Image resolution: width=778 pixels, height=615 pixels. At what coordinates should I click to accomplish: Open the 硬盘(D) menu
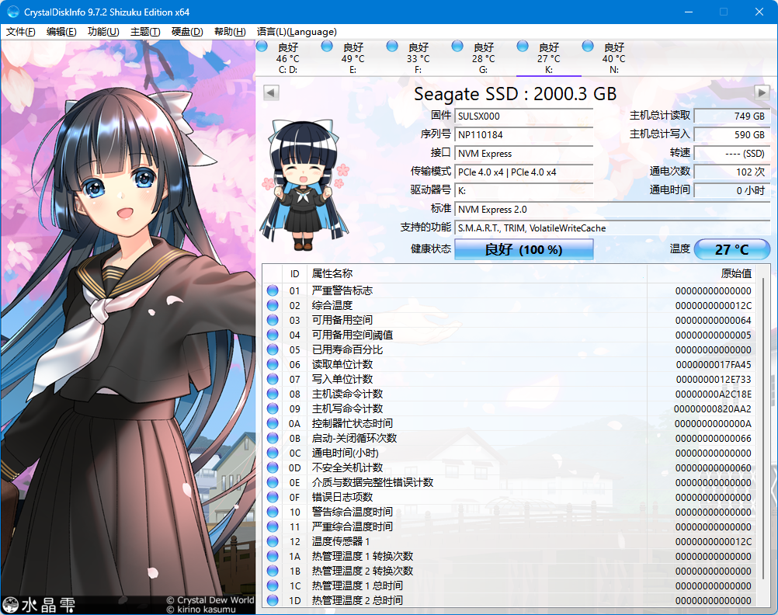187,32
